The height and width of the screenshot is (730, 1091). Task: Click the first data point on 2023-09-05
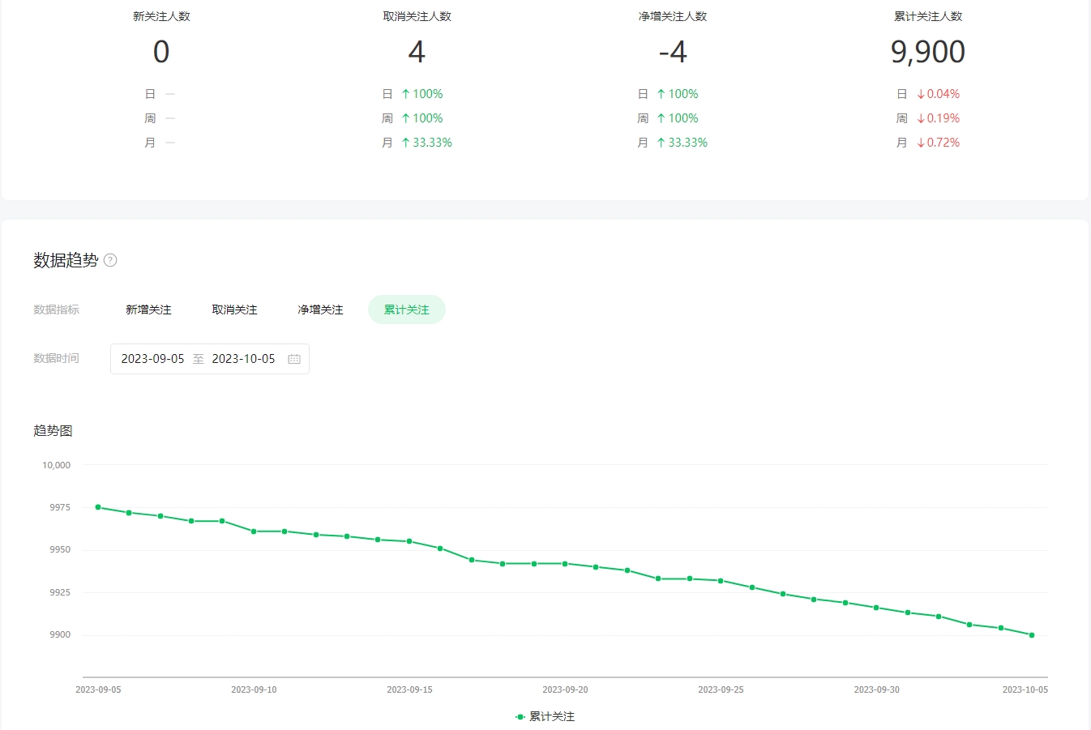(98, 507)
